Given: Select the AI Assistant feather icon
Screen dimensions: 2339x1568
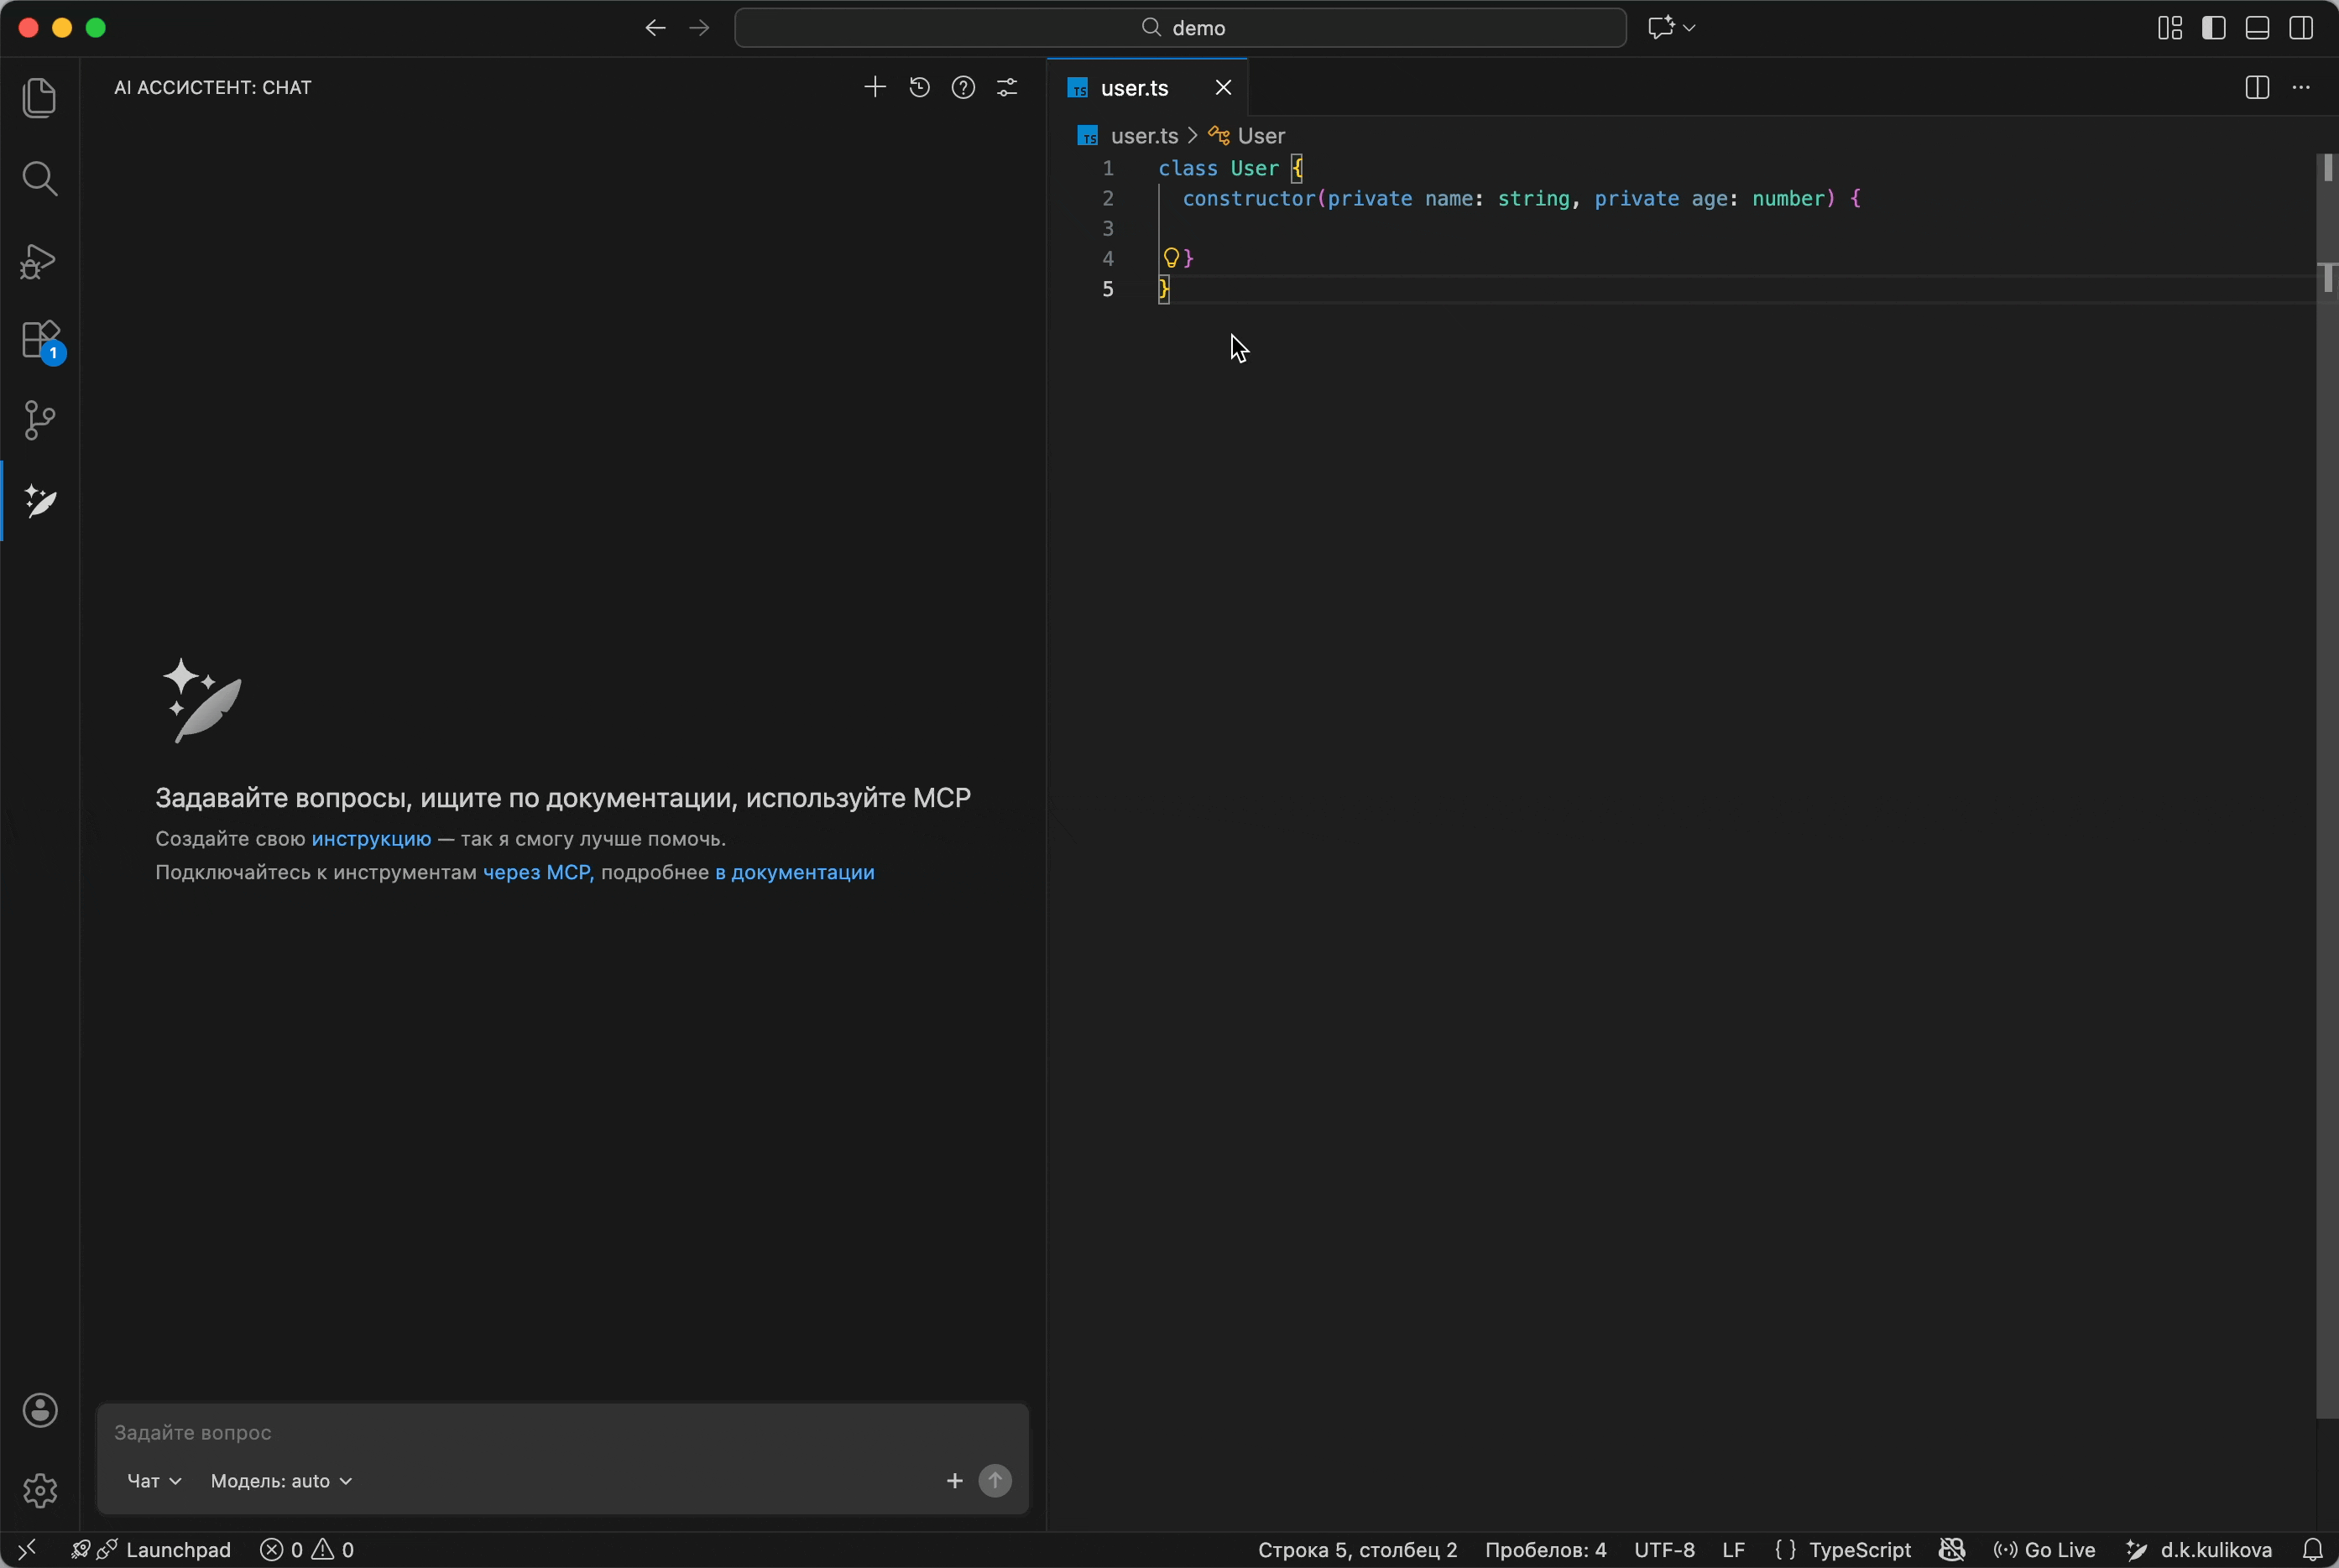Looking at the screenshot, I should point(40,501).
